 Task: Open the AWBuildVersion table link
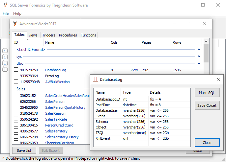point(57,82)
